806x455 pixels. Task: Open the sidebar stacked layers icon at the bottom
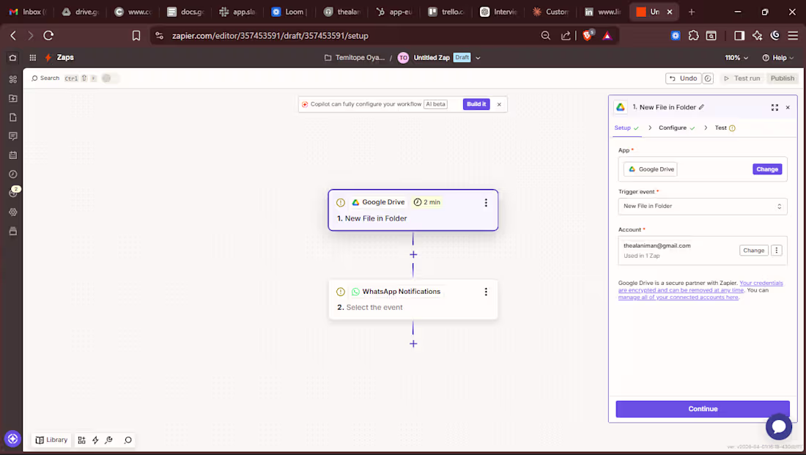(x=13, y=231)
